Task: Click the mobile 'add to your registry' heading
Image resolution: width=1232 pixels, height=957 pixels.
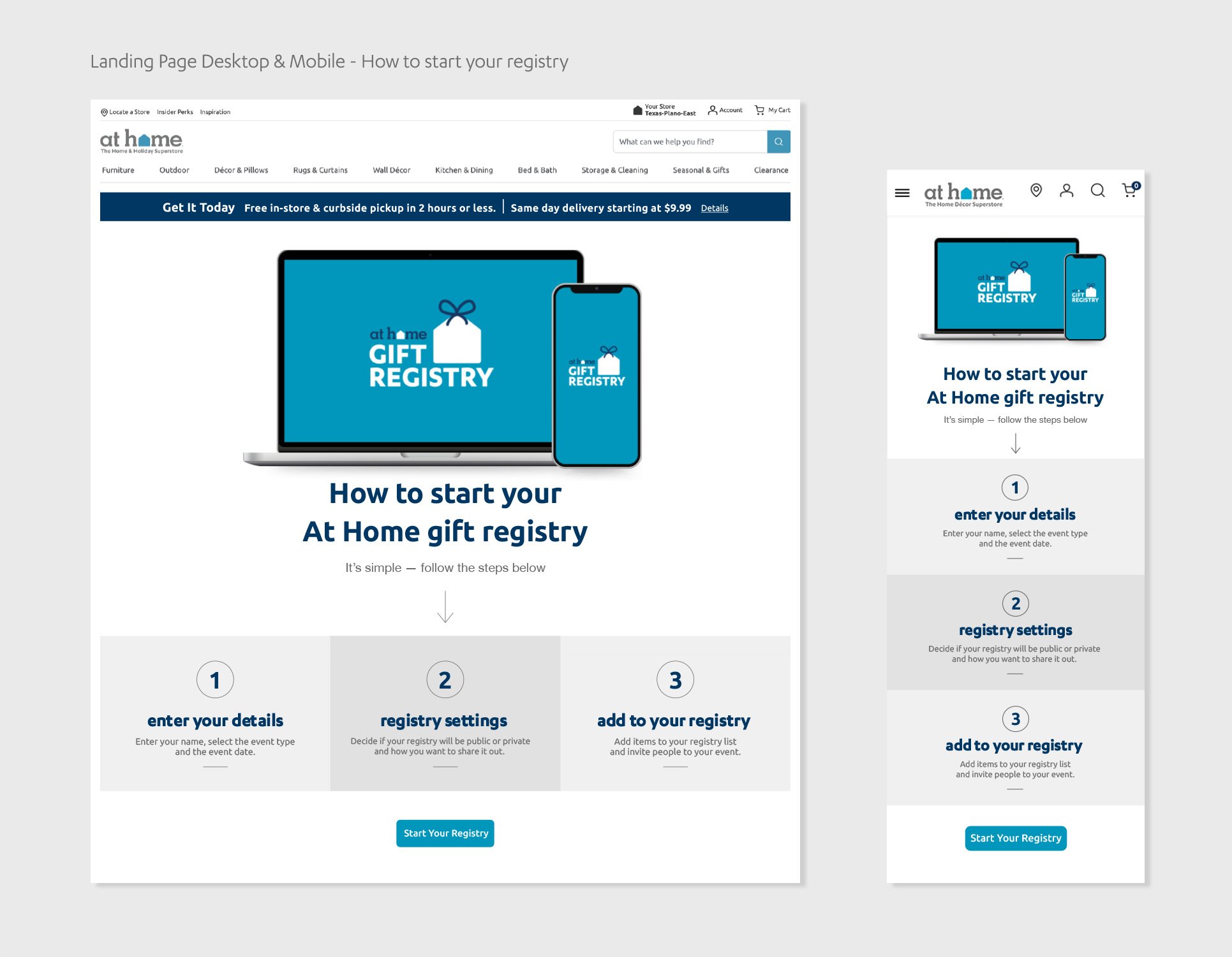Action: tap(1014, 745)
